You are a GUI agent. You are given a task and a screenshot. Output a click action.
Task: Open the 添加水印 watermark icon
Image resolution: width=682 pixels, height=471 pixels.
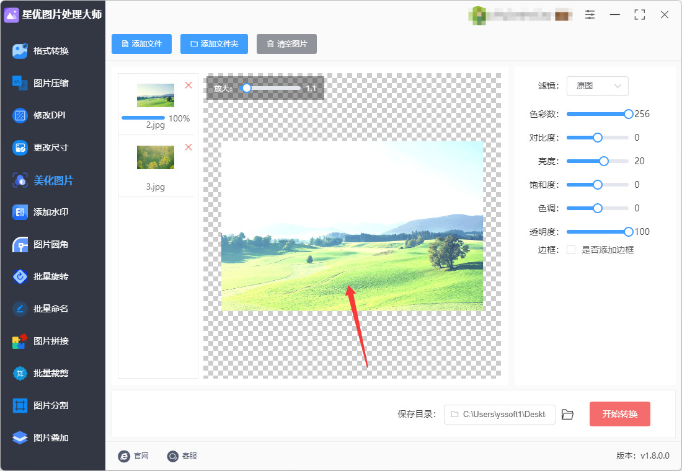tap(20, 212)
